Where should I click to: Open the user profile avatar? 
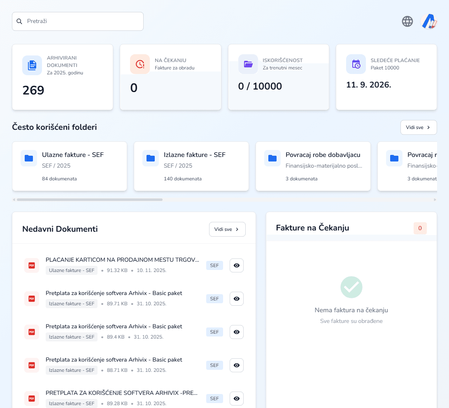[428, 21]
